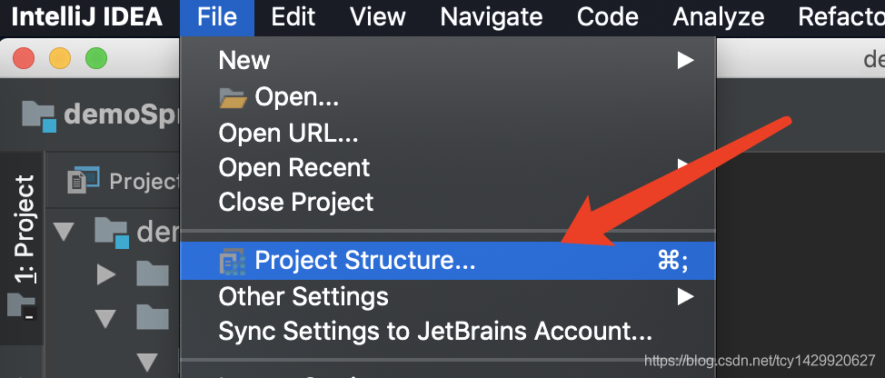The height and width of the screenshot is (378, 885).
Task: Click the Project Structure menu icon
Action: [233, 261]
